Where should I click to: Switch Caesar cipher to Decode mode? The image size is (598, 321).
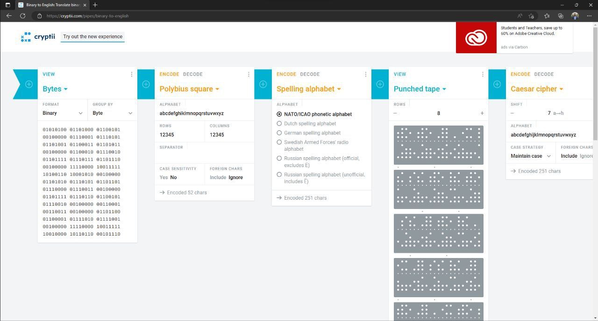(x=544, y=74)
